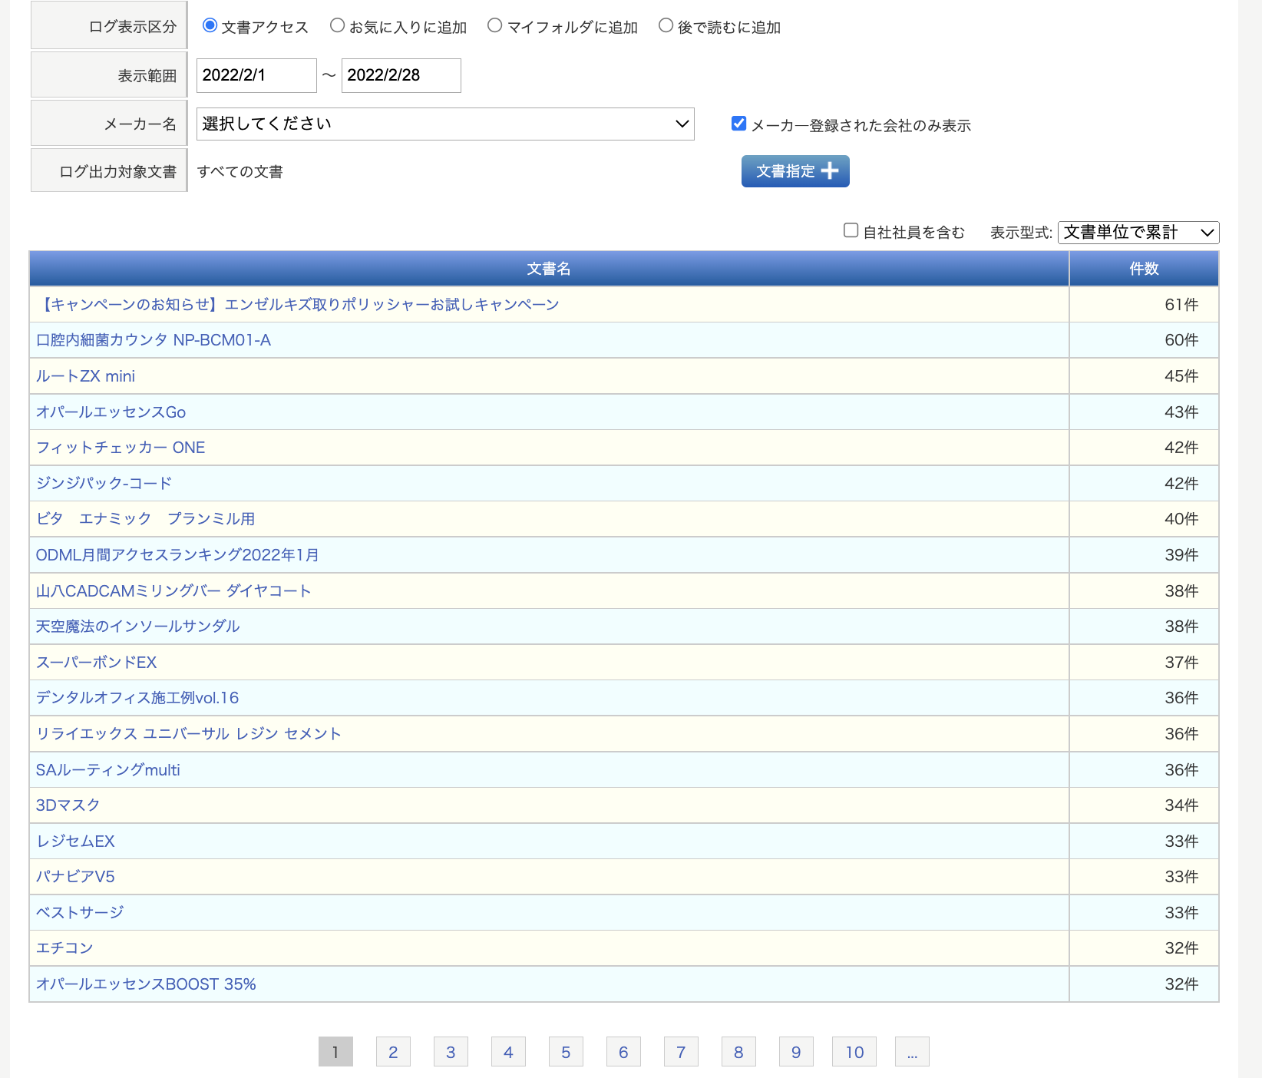
Task: Click the start date field 2022/2/1
Action: click(x=256, y=75)
